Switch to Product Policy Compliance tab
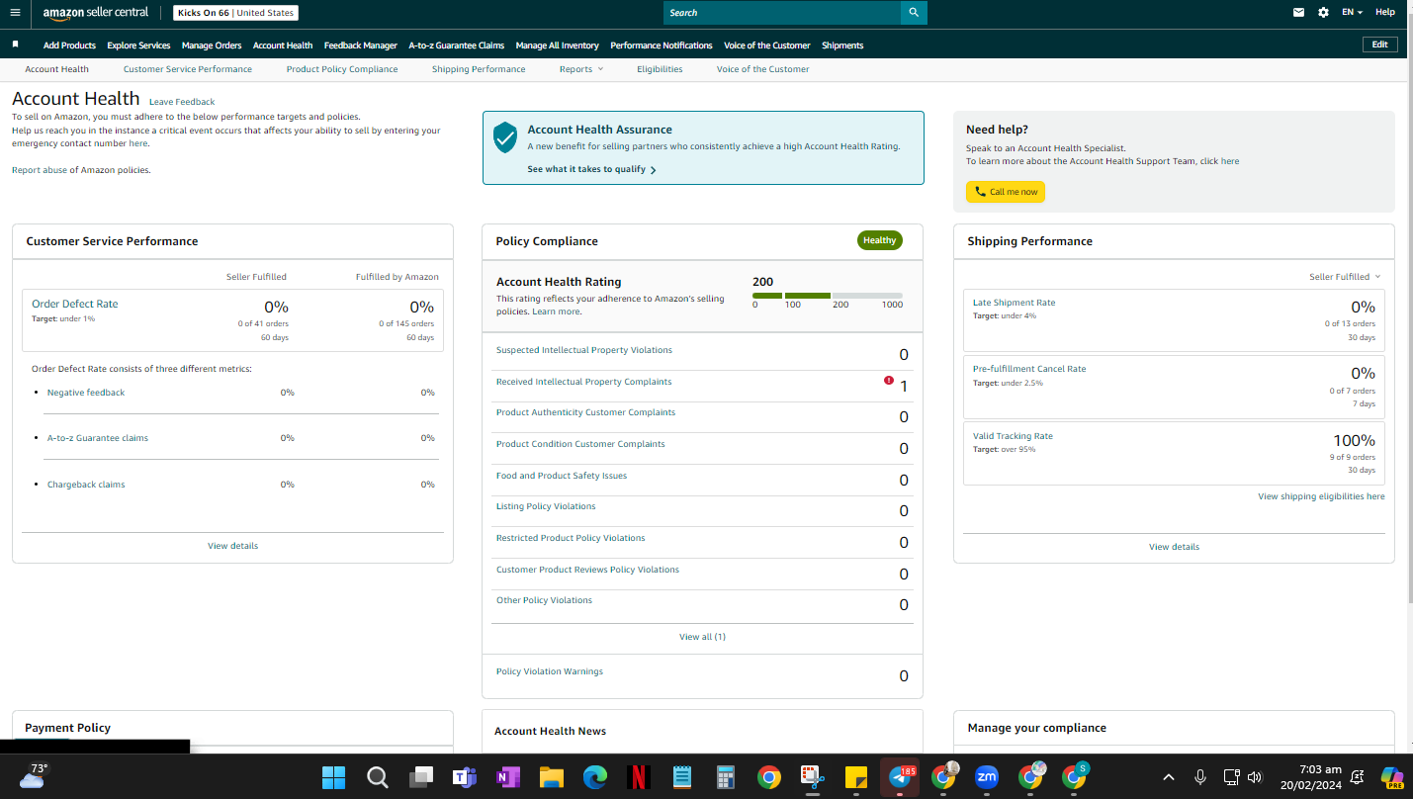This screenshot has width=1413, height=799. click(x=342, y=69)
